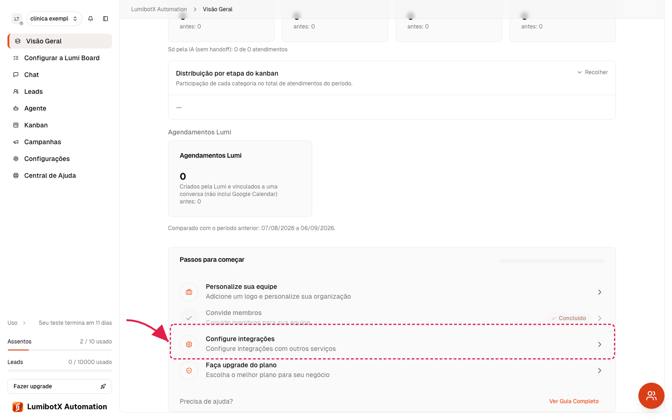This screenshot has width=672, height=420.
Task: Visit Central de Ajuda
Action: [60, 175]
